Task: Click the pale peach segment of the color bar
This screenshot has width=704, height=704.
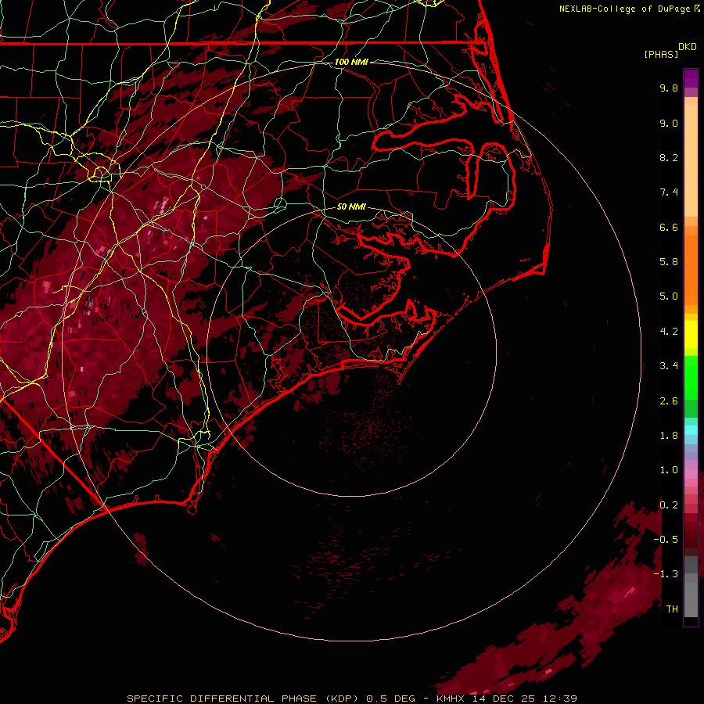Action: (x=691, y=160)
